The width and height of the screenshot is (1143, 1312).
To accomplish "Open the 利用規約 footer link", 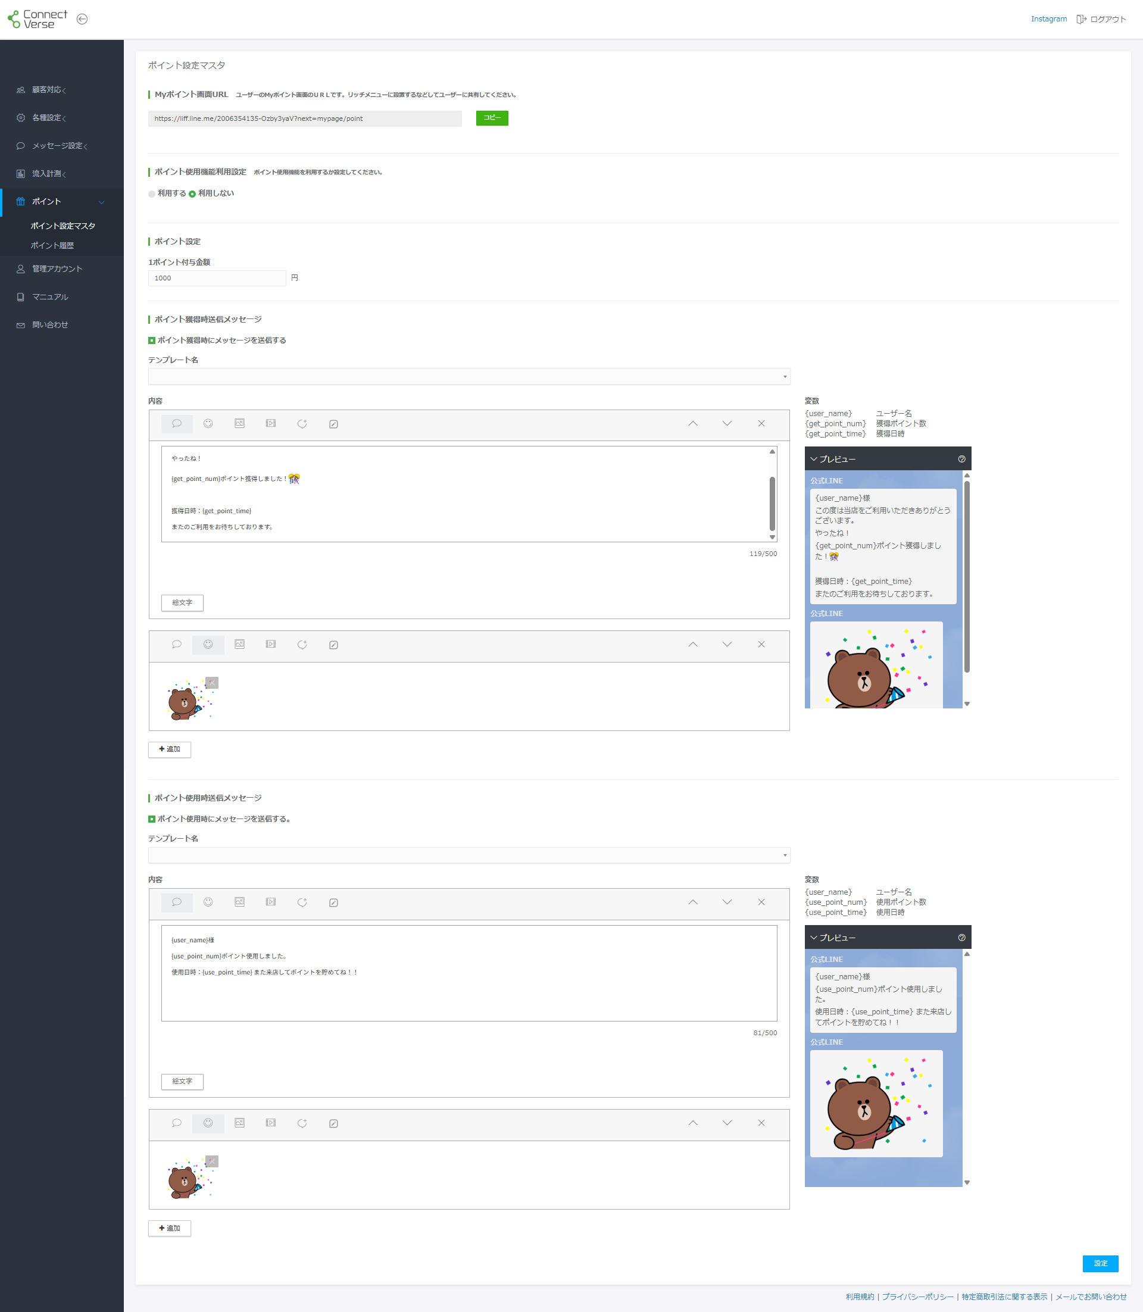I will [x=860, y=1297].
